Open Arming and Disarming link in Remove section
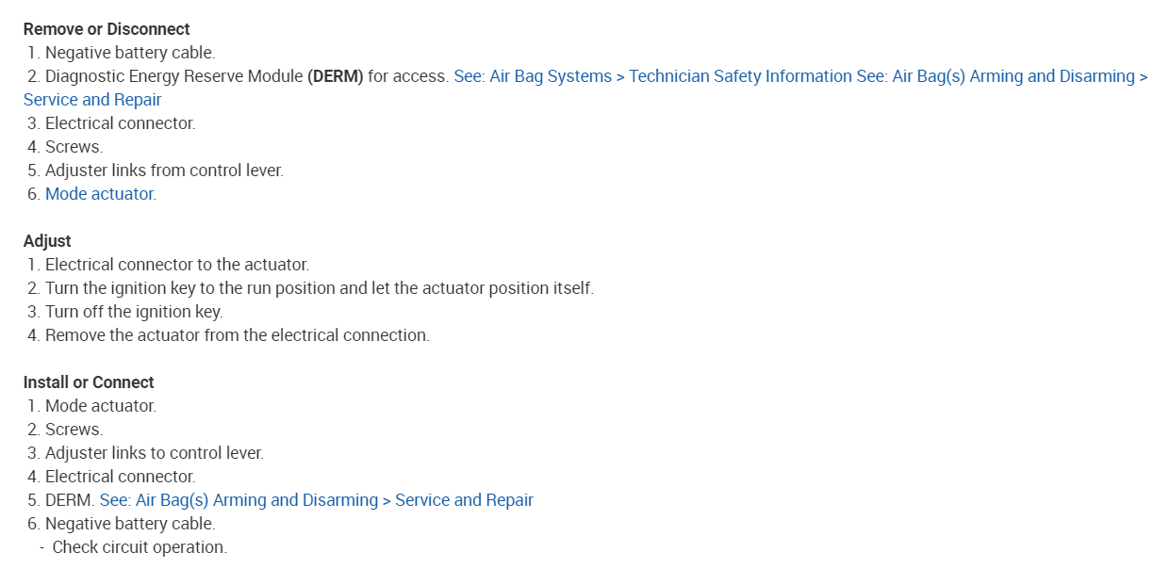Image resolution: width=1169 pixels, height=585 pixels. (1001, 76)
